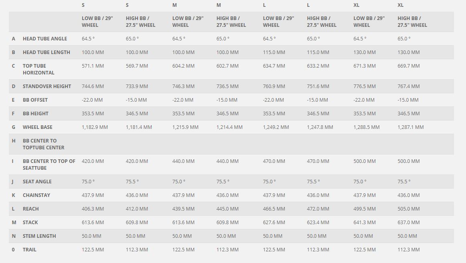Click the 505.0 MM reach value
This screenshot has height=263, width=466.
pos(409,209)
